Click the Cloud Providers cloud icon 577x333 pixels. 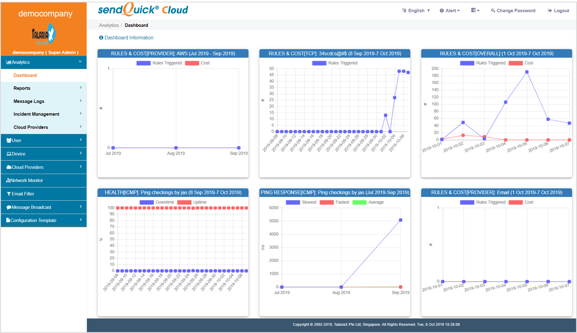pos(8,167)
